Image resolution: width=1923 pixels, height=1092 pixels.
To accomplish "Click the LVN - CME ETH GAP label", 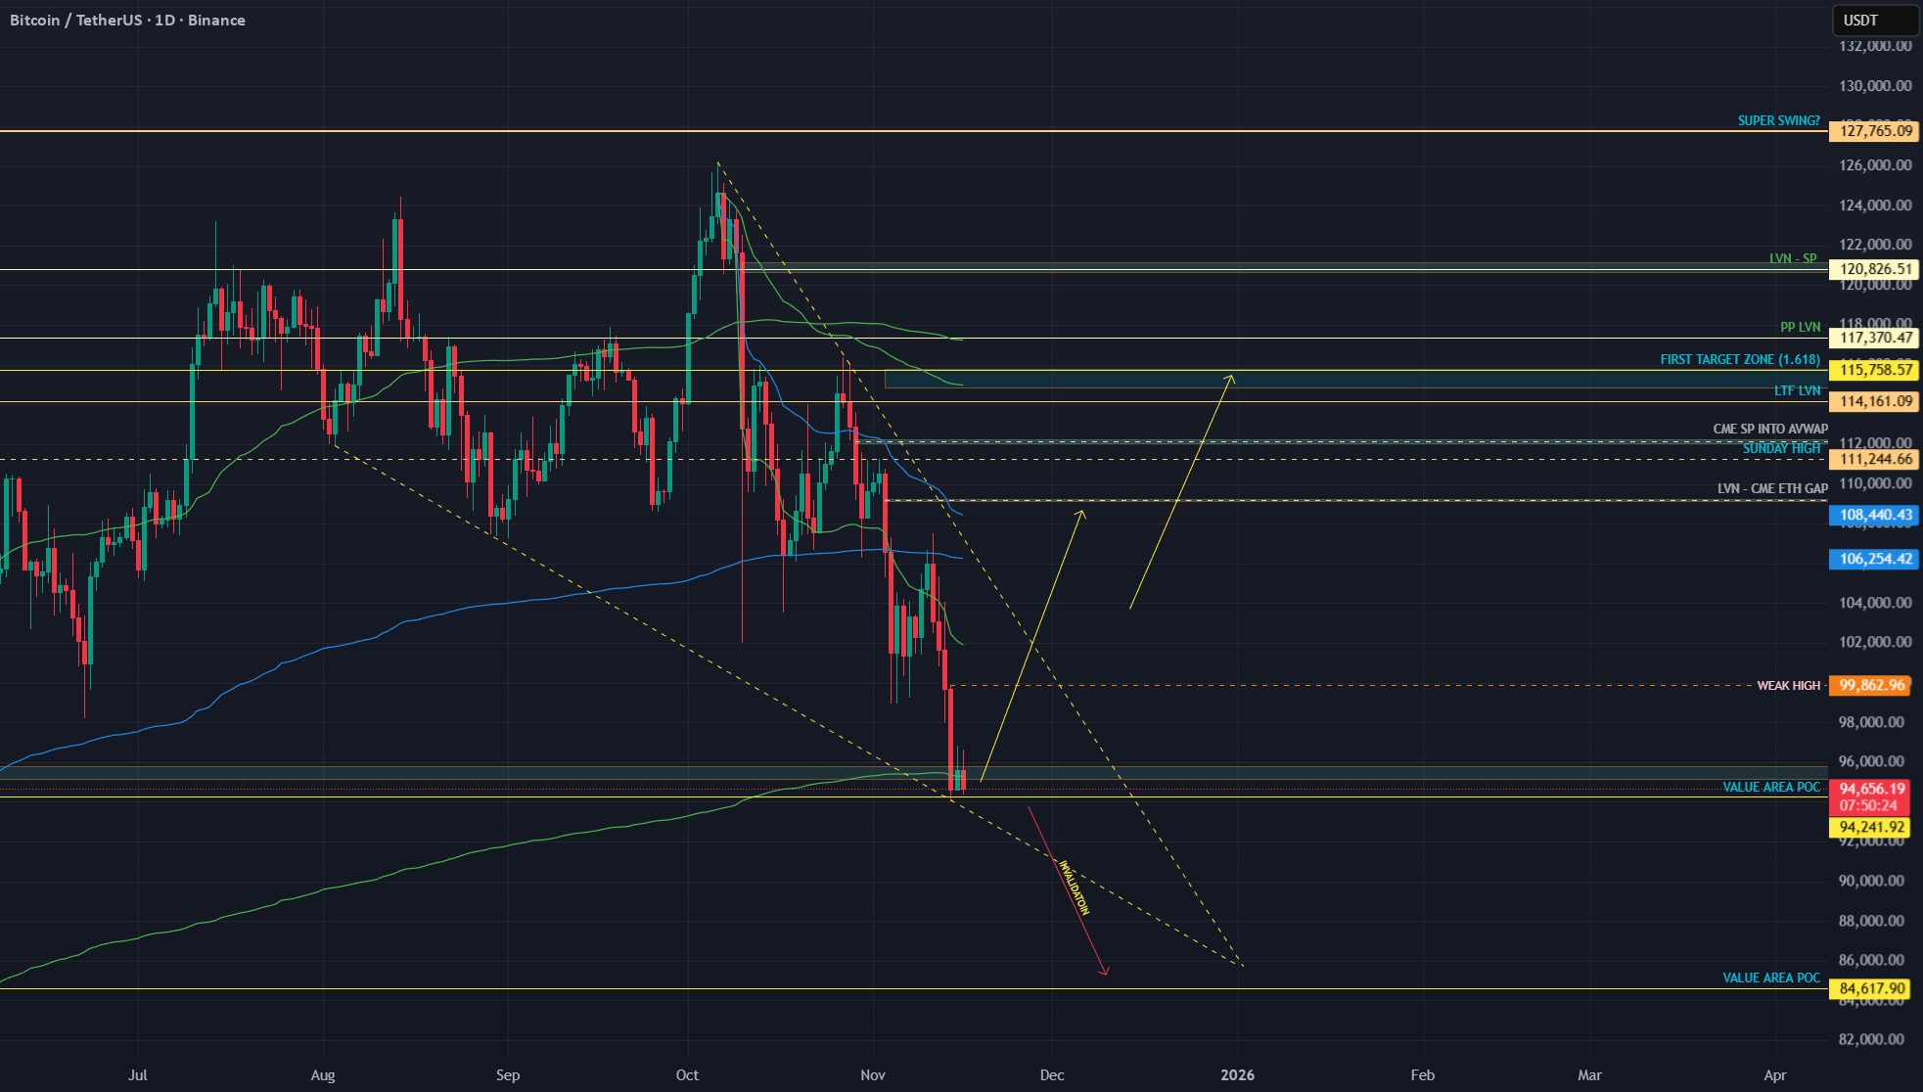I will [x=1772, y=488].
